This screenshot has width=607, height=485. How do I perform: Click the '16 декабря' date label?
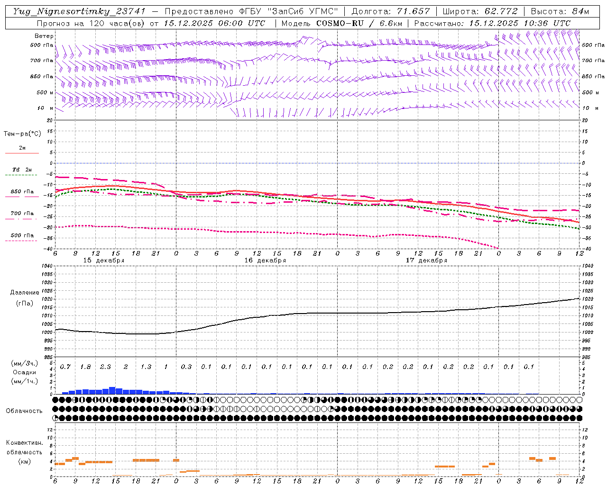[265, 260]
